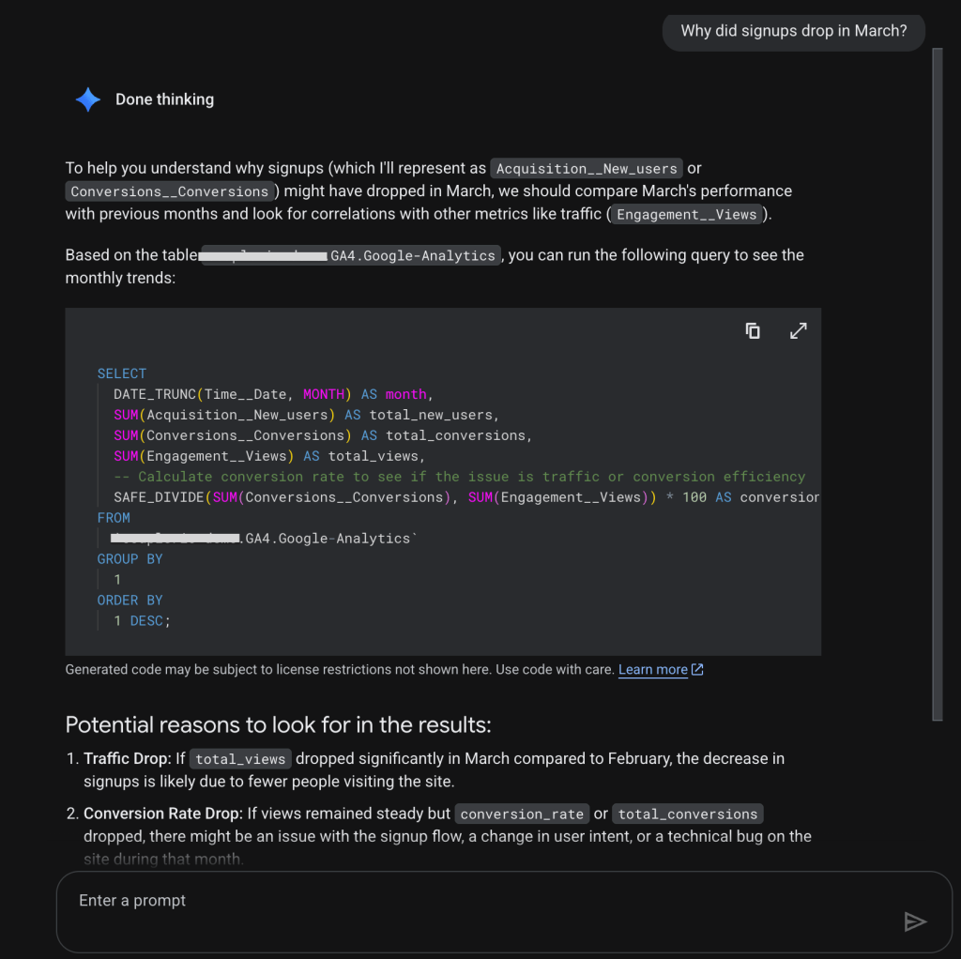Click the green conversion rate comment line
Image resolution: width=961 pixels, height=959 pixels.
coord(459,477)
